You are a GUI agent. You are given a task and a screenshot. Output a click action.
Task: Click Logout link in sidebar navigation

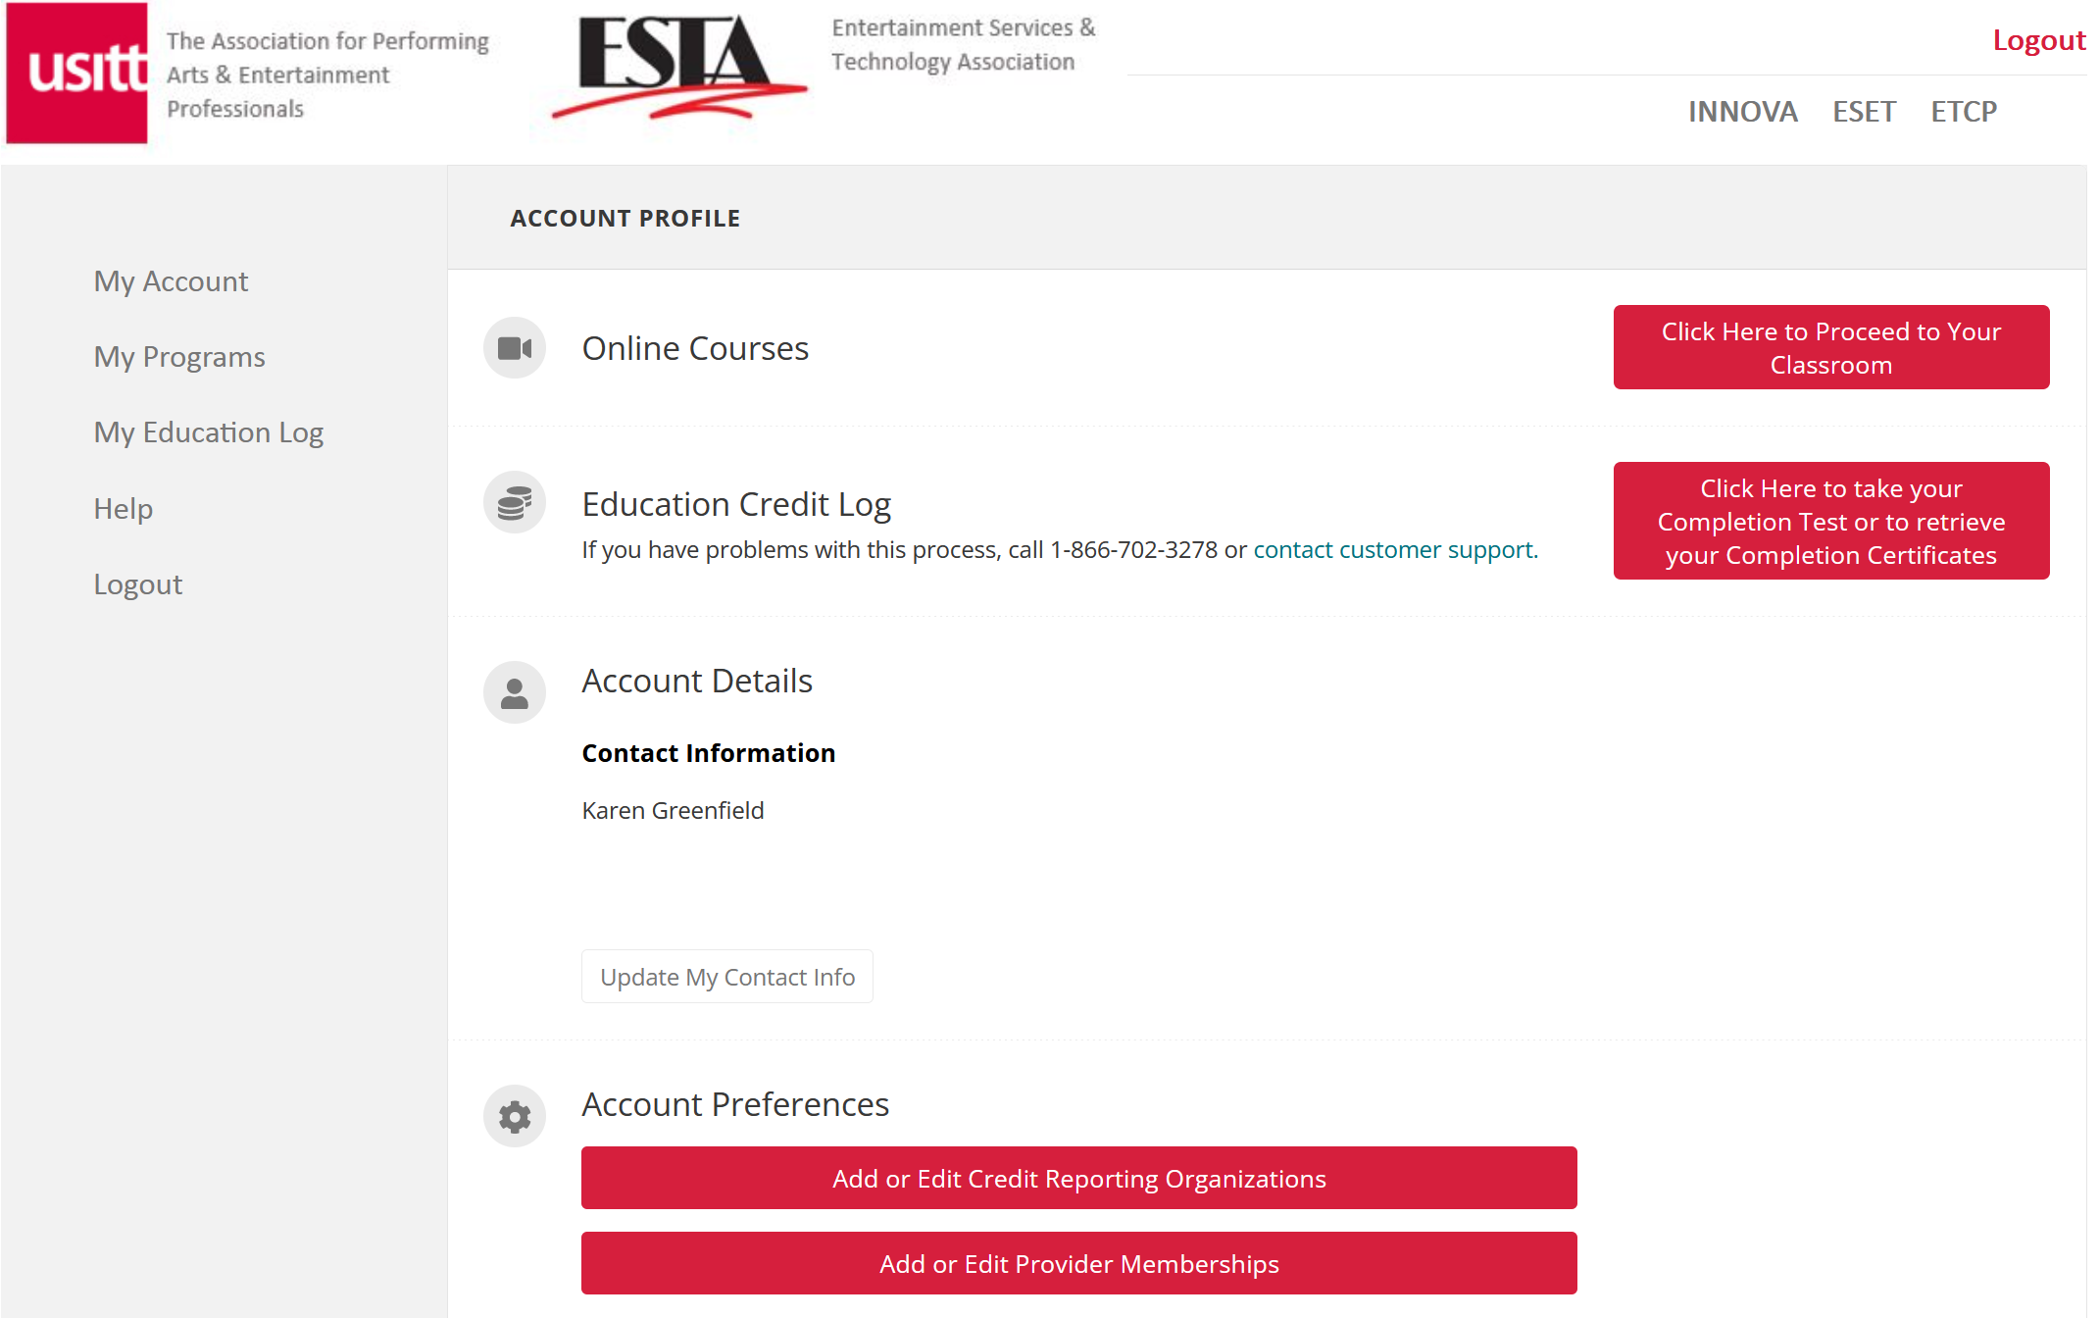point(136,583)
